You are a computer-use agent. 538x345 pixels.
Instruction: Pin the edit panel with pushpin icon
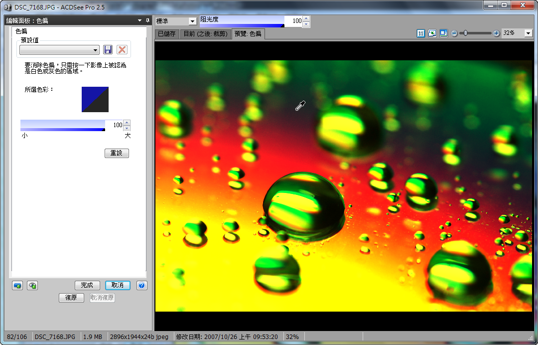(x=147, y=20)
